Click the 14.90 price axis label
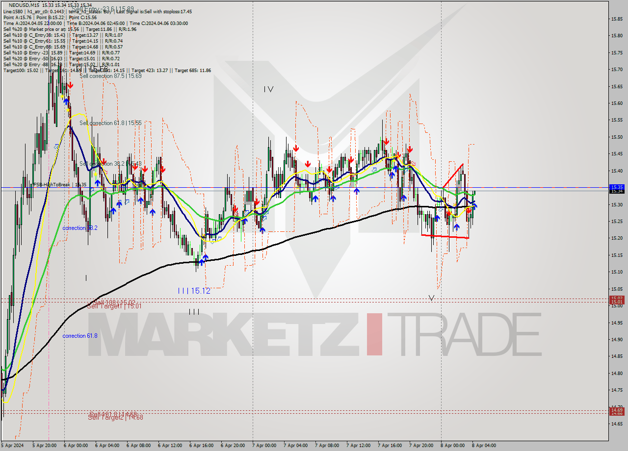Viewport: 628px width, 451px height. pyautogui.click(x=617, y=339)
